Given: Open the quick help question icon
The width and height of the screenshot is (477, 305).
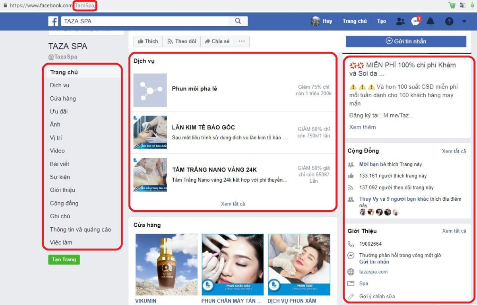Looking at the screenshot, I should coord(449,22).
